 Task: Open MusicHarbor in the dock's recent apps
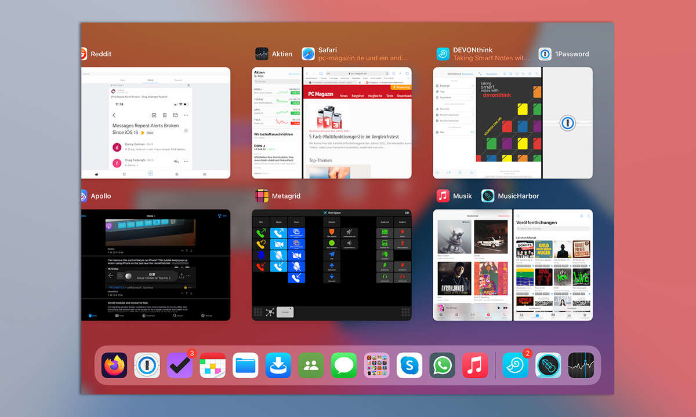click(x=548, y=365)
